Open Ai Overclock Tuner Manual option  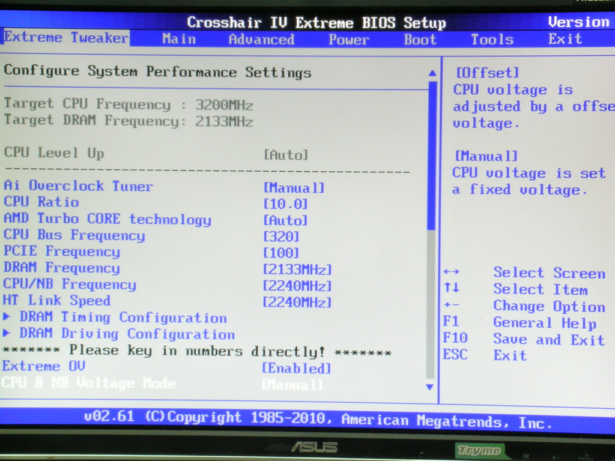(294, 188)
